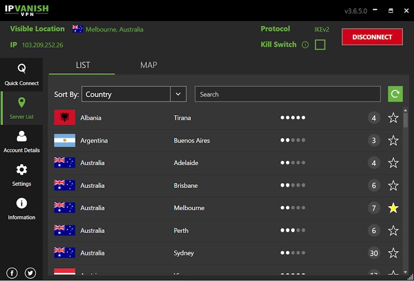The height and width of the screenshot is (281, 414).
Task: Click Melbourne, Australia visible location text
Action: point(114,29)
